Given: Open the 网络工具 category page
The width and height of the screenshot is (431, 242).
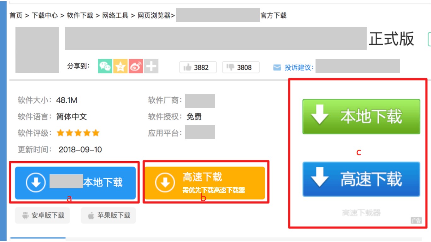Looking at the screenshot, I should pos(115,15).
